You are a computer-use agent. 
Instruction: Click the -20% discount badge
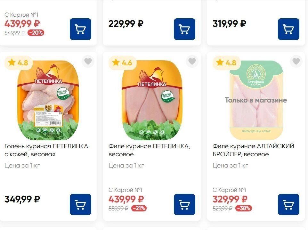tap(36, 33)
